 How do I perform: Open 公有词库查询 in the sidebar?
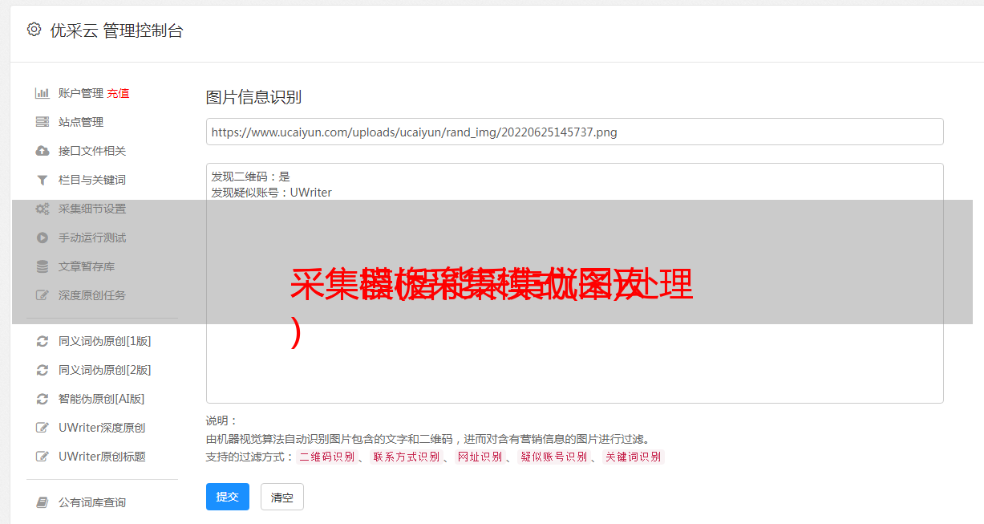(x=92, y=502)
